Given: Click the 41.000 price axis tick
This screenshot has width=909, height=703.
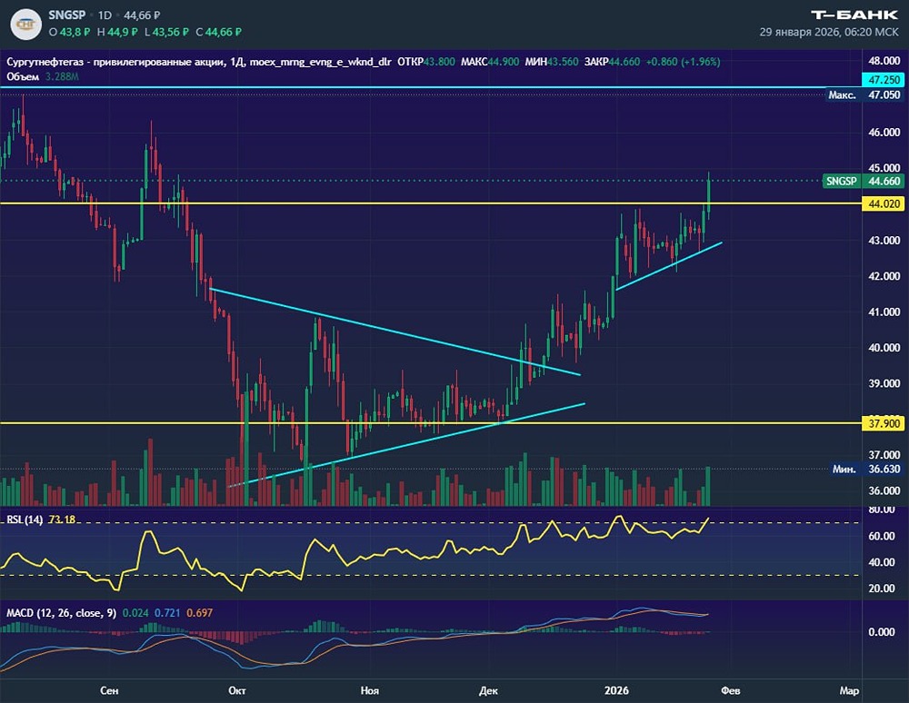Looking at the screenshot, I should click(884, 312).
